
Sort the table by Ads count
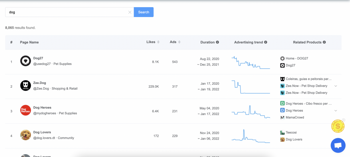tap(179, 42)
